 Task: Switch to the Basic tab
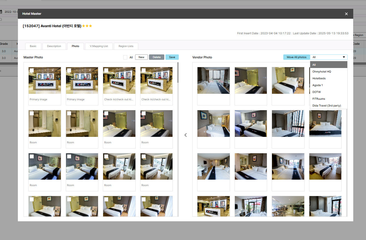33,46
